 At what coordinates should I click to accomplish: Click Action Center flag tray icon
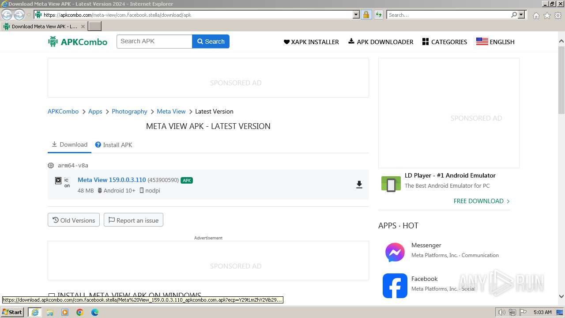[523, 312]
